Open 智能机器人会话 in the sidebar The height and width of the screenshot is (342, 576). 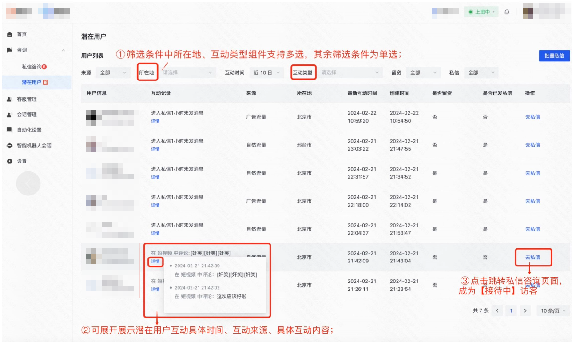tap(34, 146)
